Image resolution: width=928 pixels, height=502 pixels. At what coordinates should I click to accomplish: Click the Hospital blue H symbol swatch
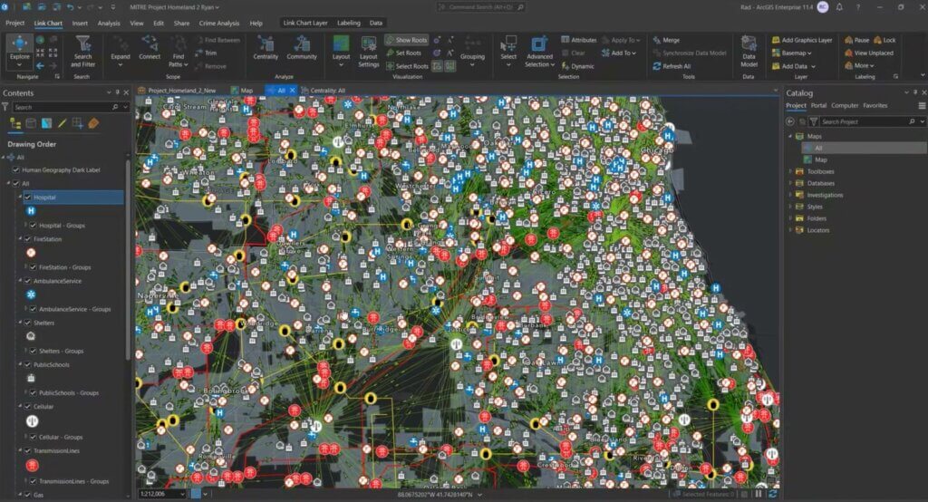[x=32, y=211]
